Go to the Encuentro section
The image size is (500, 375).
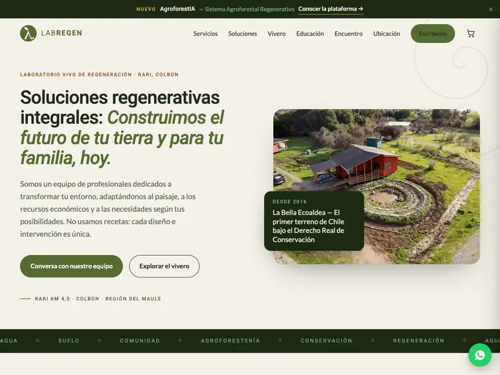349,34
